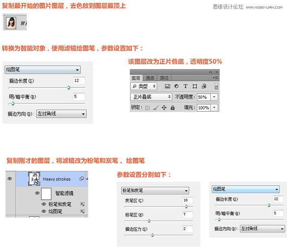Click the adjustment layer filter icon

(177, 86)
